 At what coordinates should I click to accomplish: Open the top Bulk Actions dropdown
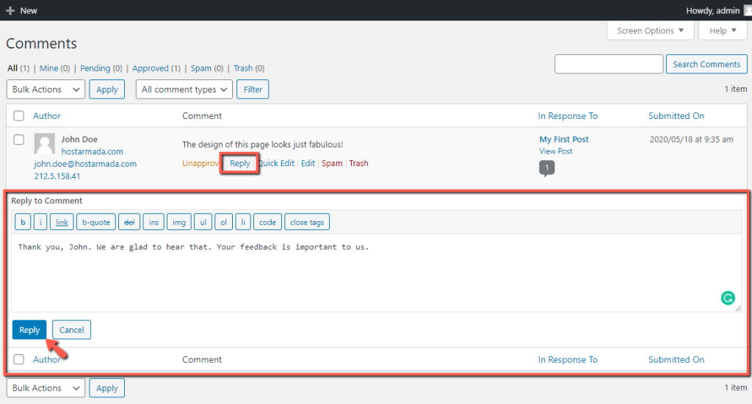[x=46, y=89]
